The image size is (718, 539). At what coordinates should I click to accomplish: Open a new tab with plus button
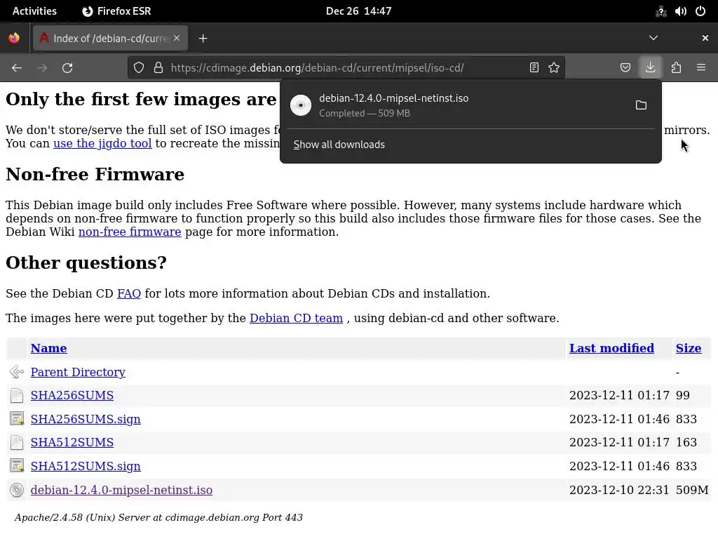[203, 39]
